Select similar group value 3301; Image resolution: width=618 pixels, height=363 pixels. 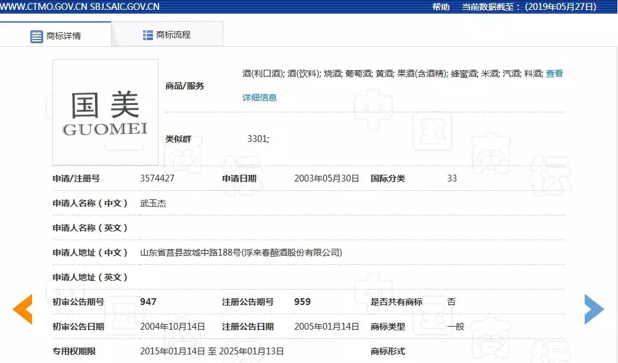point(258,139)
